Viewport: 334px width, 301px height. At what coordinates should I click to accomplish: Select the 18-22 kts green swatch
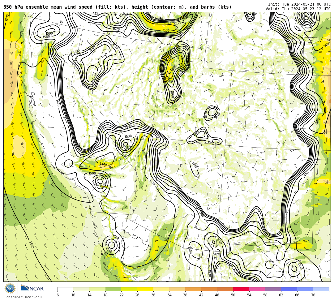pos(113,289)
